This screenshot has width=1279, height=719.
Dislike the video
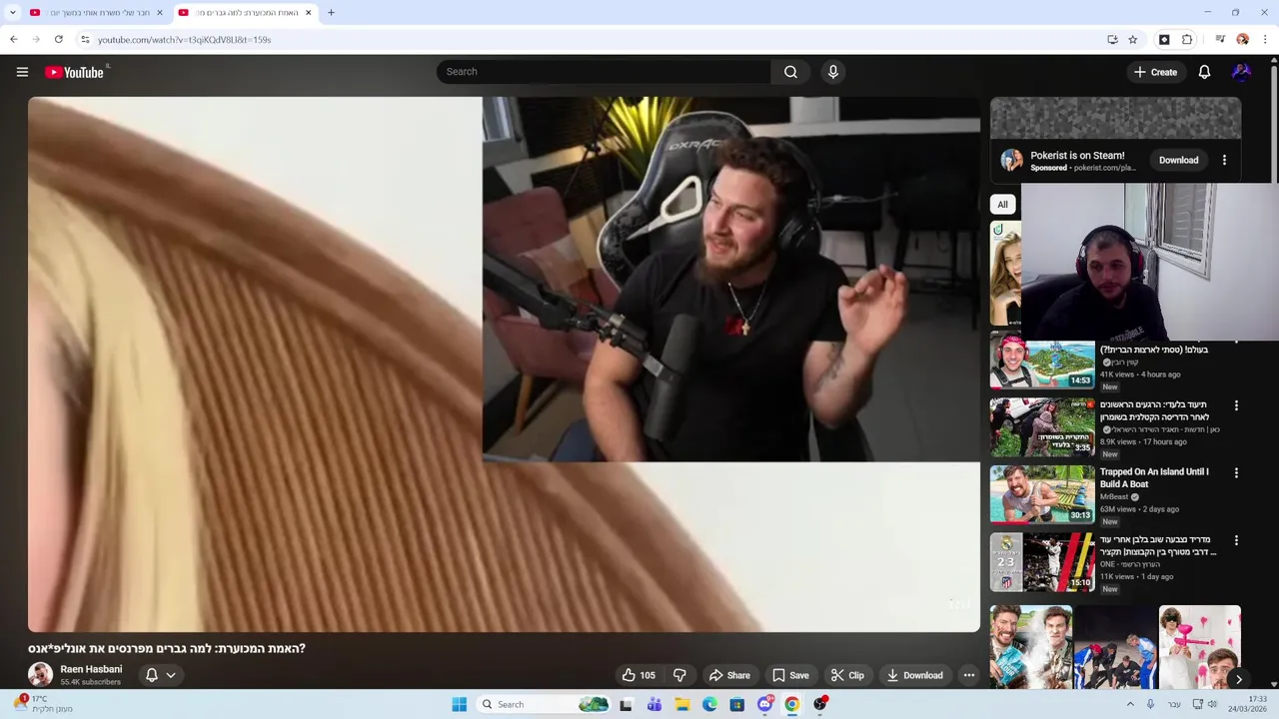(x=679, y=675)
